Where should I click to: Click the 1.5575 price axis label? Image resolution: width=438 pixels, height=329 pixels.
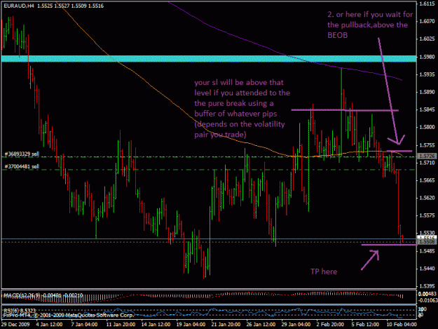[427, 215]
